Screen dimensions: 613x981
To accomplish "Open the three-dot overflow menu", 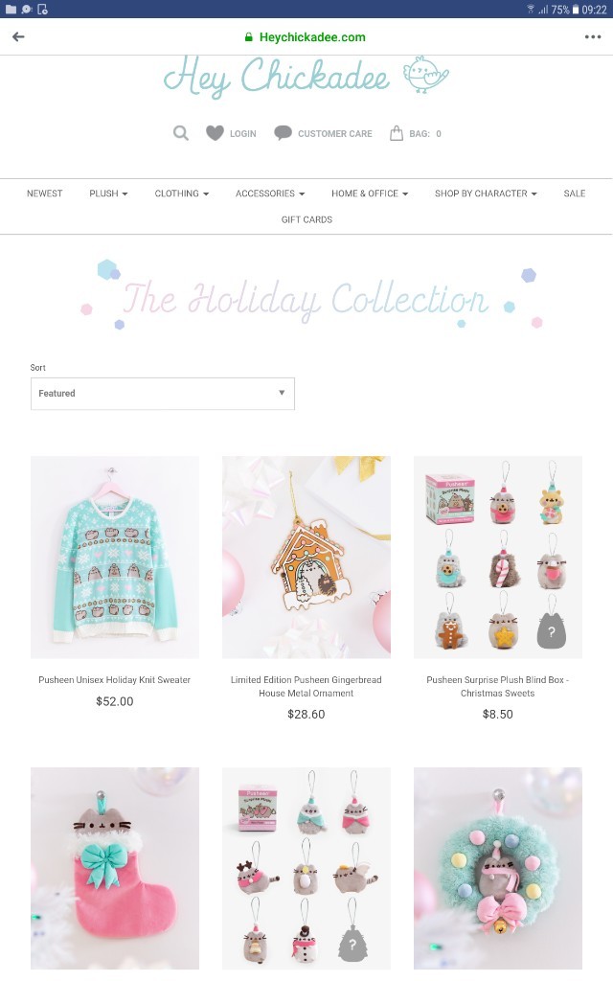I will (592, 37).
